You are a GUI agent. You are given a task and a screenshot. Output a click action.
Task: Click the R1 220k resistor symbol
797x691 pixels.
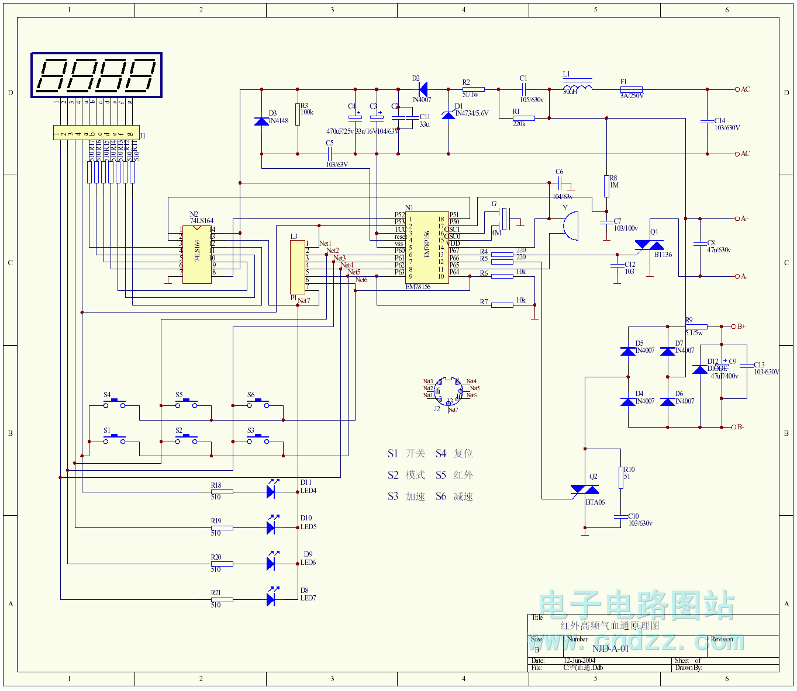524,118
